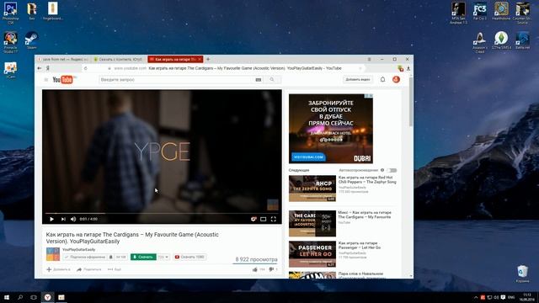This screenshot has width=539, height=303.
Task: Open Windows Start menu
Action: pyautogui.click(x=7, y=297)
